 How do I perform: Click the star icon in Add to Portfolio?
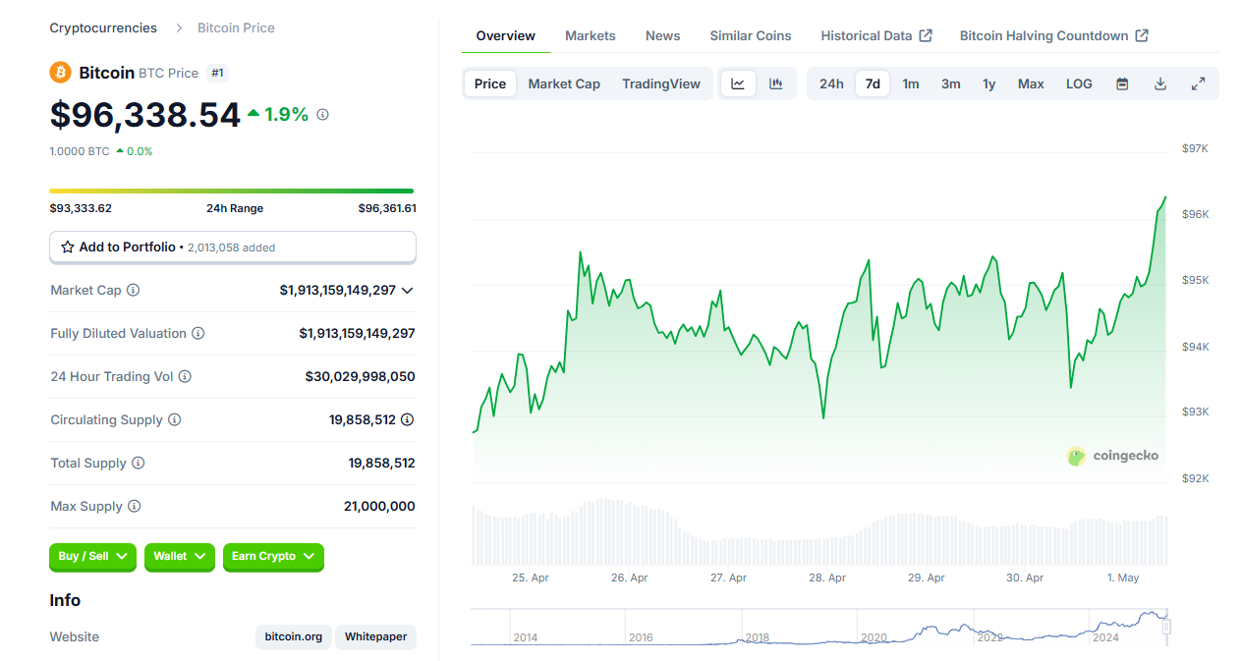point(68,248)
